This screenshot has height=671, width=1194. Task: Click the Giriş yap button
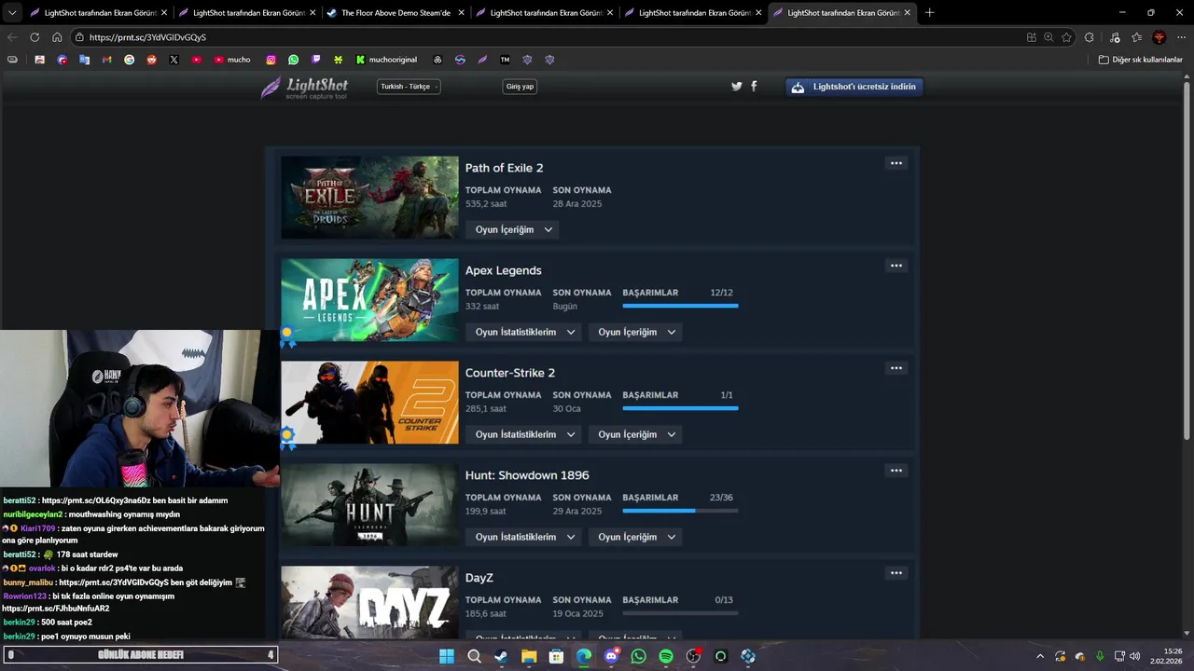pyautogui.click(x=520, y=87)
